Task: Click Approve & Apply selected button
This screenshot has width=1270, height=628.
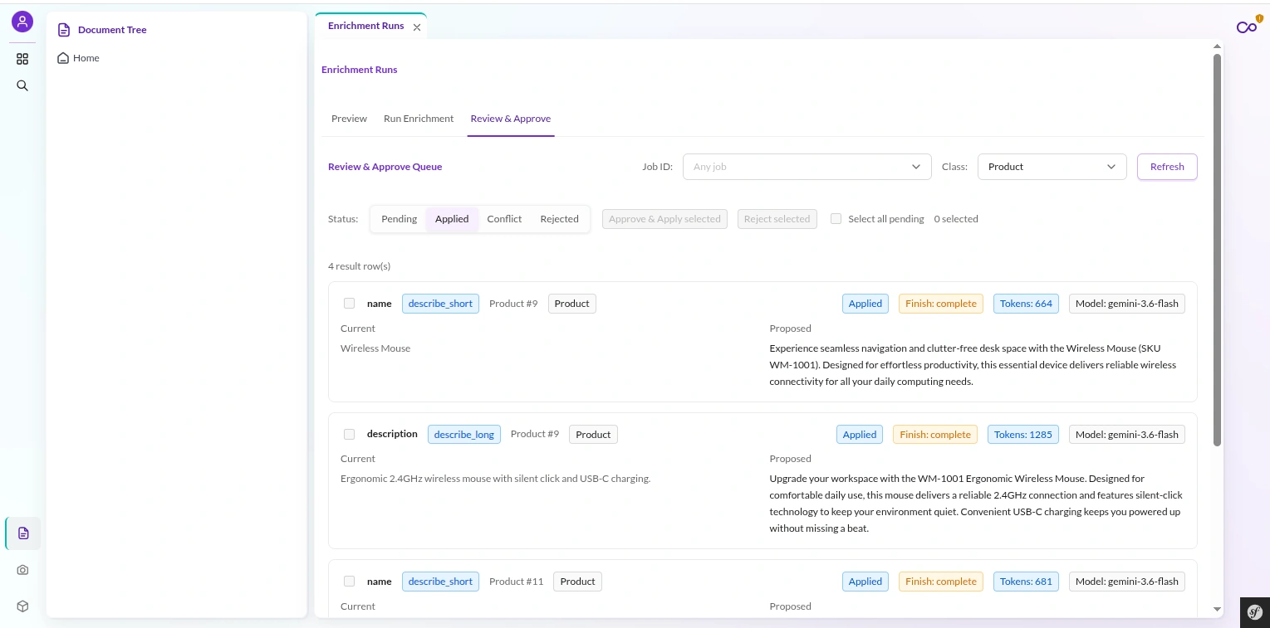Action: click(x=664, y=219)
